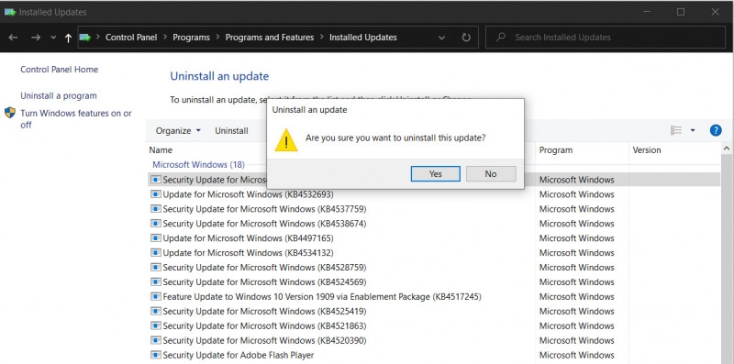Select the Installed Updates breadcrumb
Image resolution: width=734 pixels, height=364 pixels.
(x=362, y=38)
